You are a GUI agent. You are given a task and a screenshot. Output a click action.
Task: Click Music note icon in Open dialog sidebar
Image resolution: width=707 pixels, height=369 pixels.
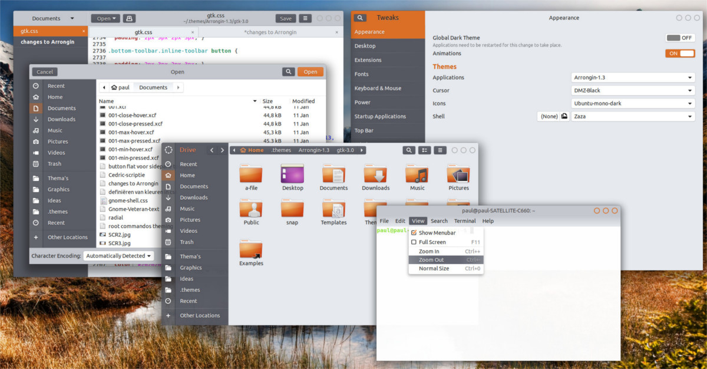[x=36, y=130]
